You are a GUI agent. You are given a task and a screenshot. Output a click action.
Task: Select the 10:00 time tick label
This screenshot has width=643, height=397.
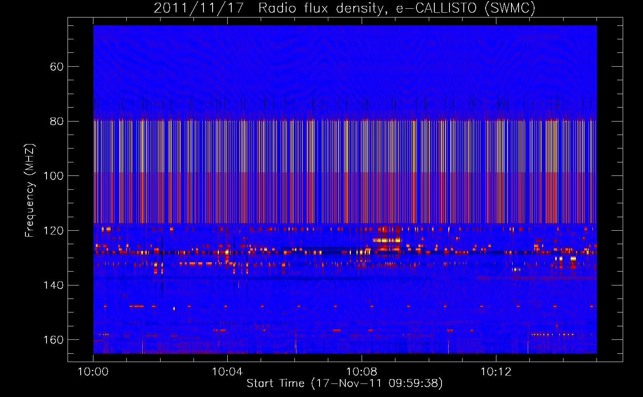[93, 372]
